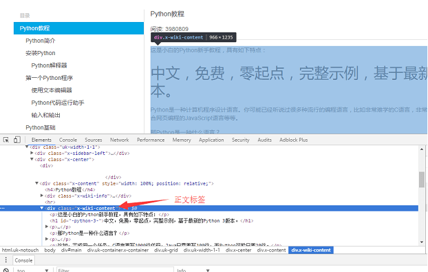Image resolution: width=428 pixels, height=272 pixels.
Task: Select the Console drawer tab
Action: [x=23, y=260]
